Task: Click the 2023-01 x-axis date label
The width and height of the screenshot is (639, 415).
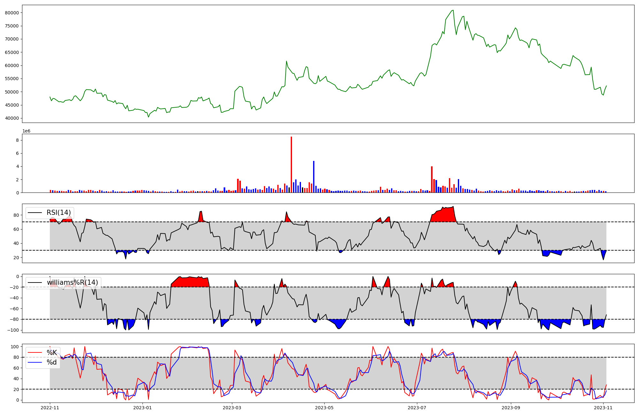Action: [142, 408]
